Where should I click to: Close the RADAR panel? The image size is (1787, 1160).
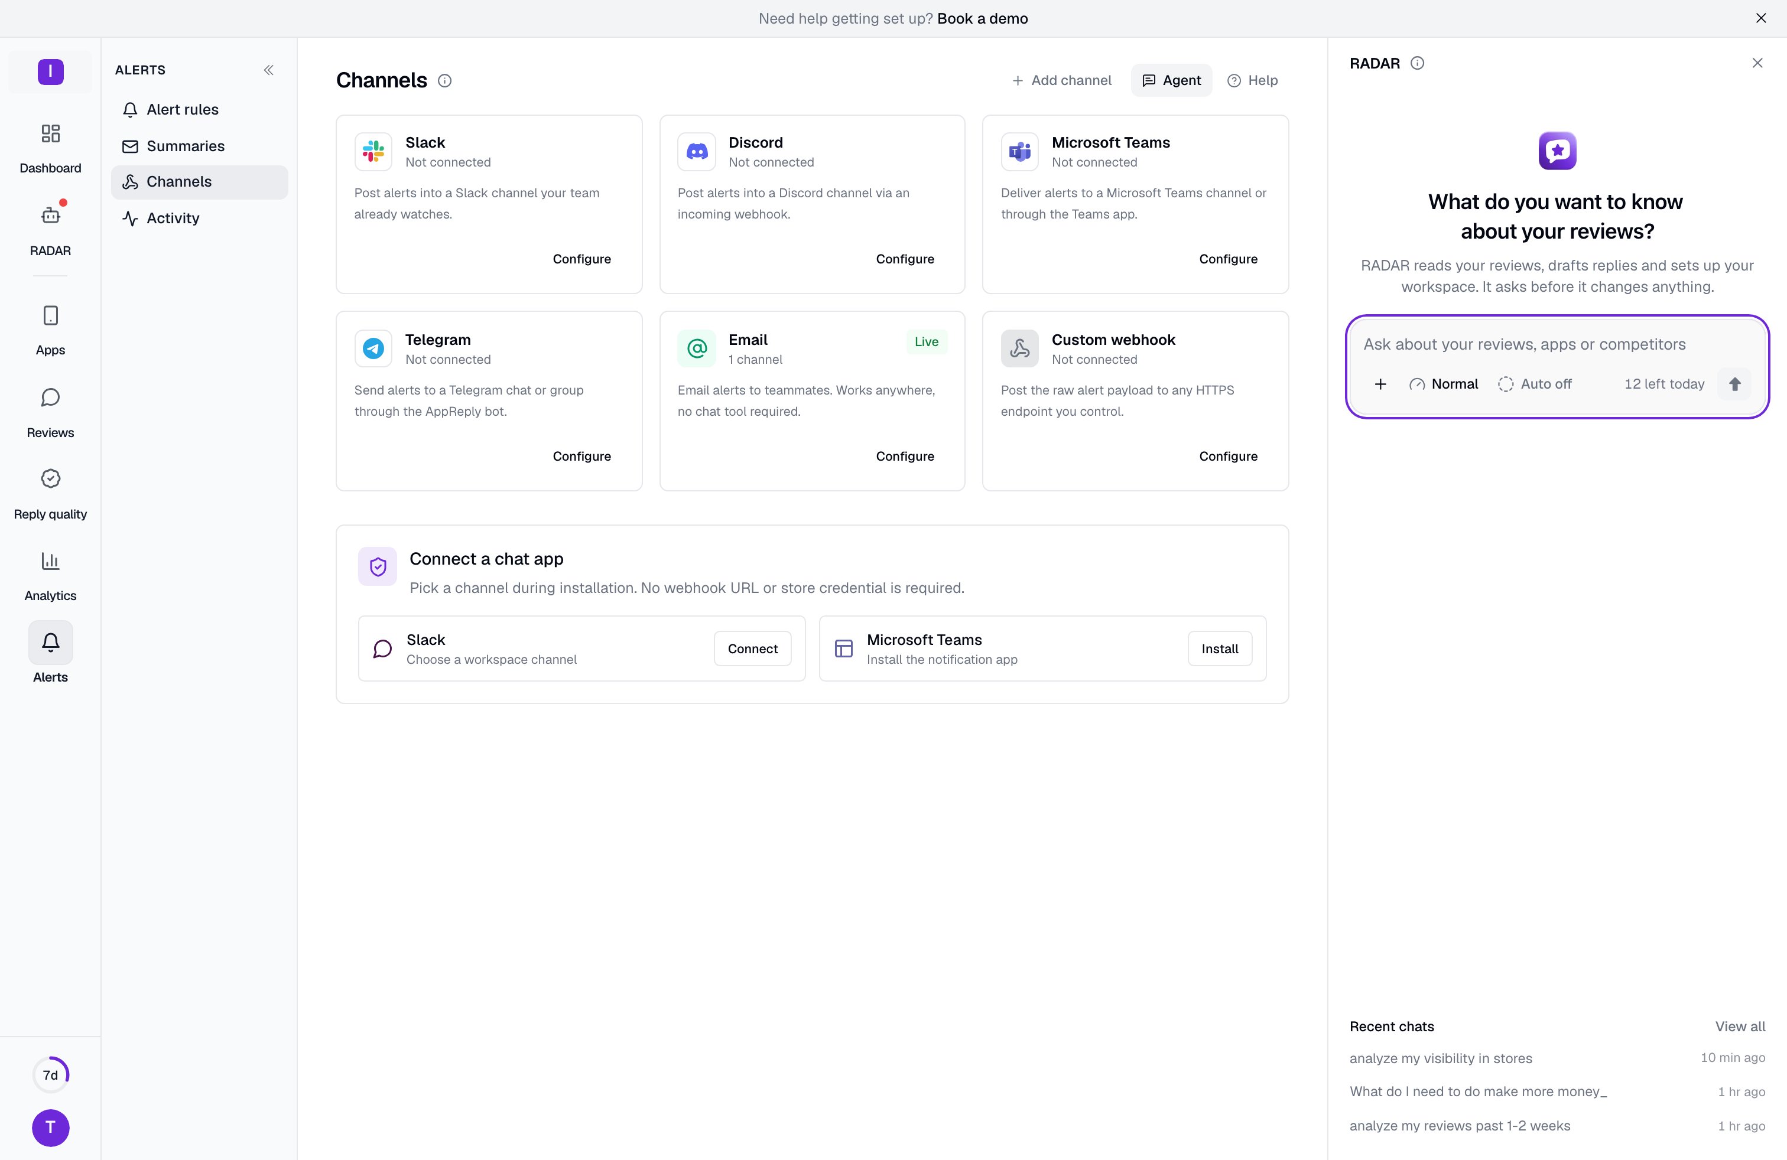1757,63
